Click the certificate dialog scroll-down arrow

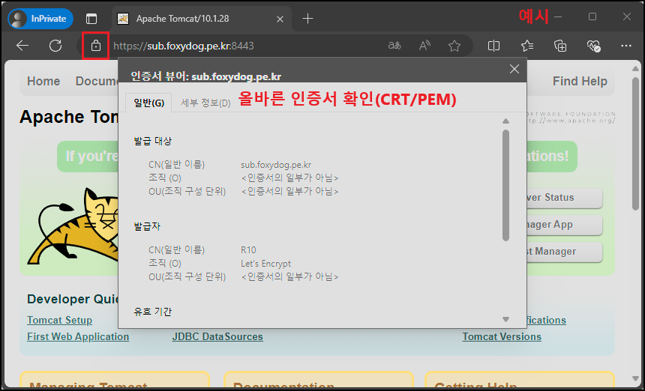coord(506,320)
